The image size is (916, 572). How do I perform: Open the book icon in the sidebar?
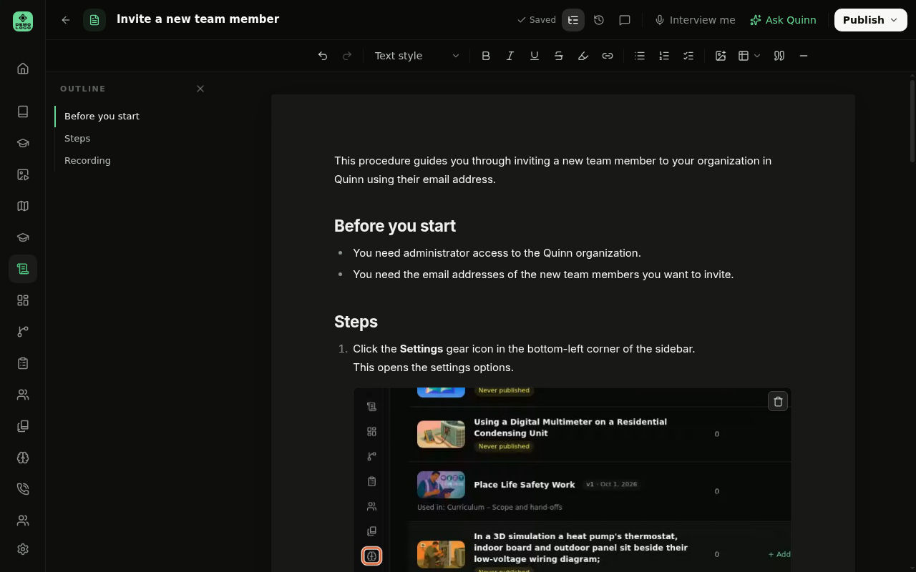click(x=23, y=112)
